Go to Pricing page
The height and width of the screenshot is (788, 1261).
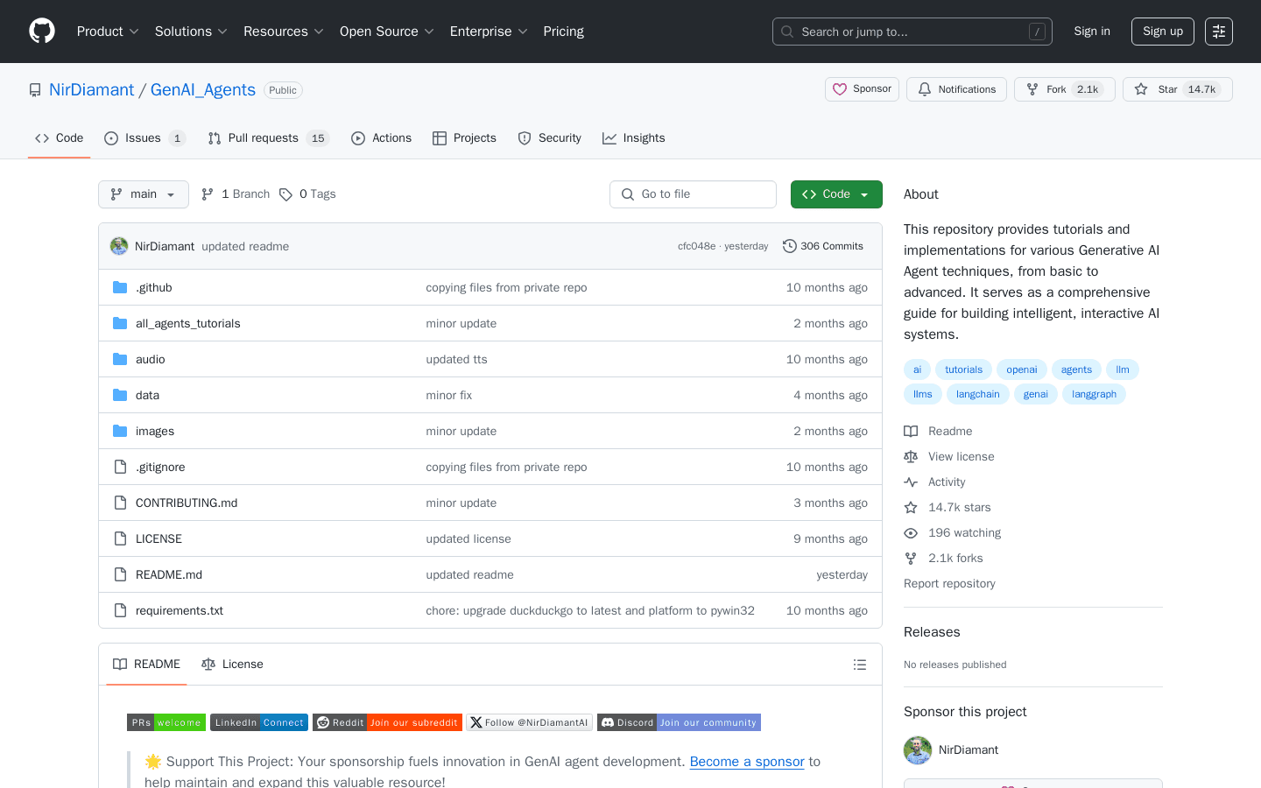tap(563, 32)
